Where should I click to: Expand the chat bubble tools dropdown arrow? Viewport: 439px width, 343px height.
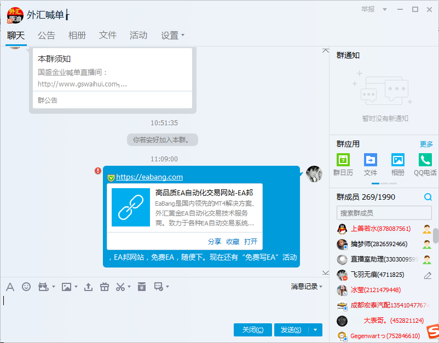[167, 287]
